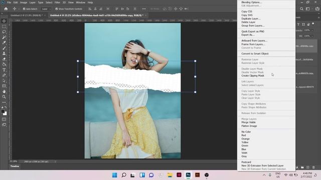Open the Auto-Select Layer dropdown
The height and width of the screenshot is (180, 321).
point(46,9)
